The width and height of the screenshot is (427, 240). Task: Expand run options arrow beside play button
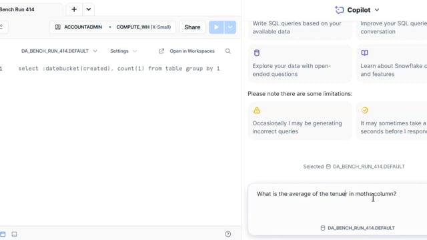230,27
